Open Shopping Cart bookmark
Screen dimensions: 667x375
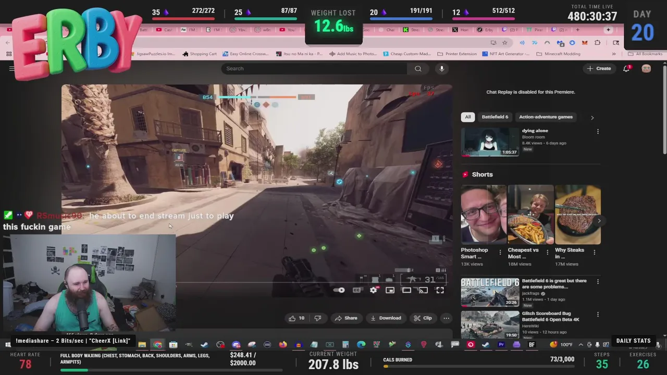[200, 54]
